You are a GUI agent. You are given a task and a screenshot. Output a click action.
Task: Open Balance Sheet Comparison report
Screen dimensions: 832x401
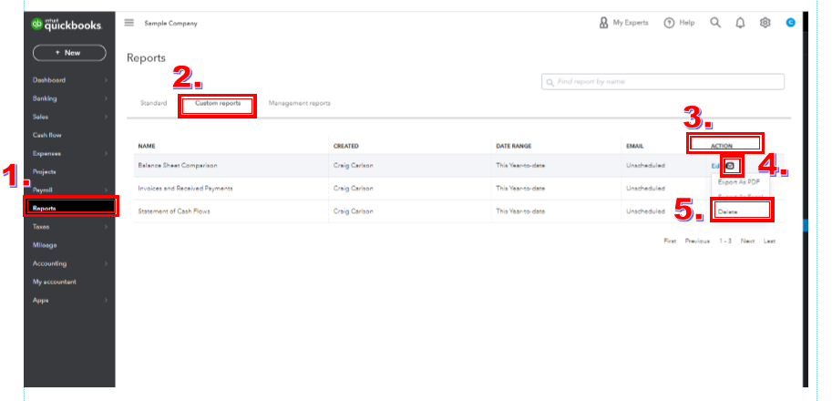[178, 166]
